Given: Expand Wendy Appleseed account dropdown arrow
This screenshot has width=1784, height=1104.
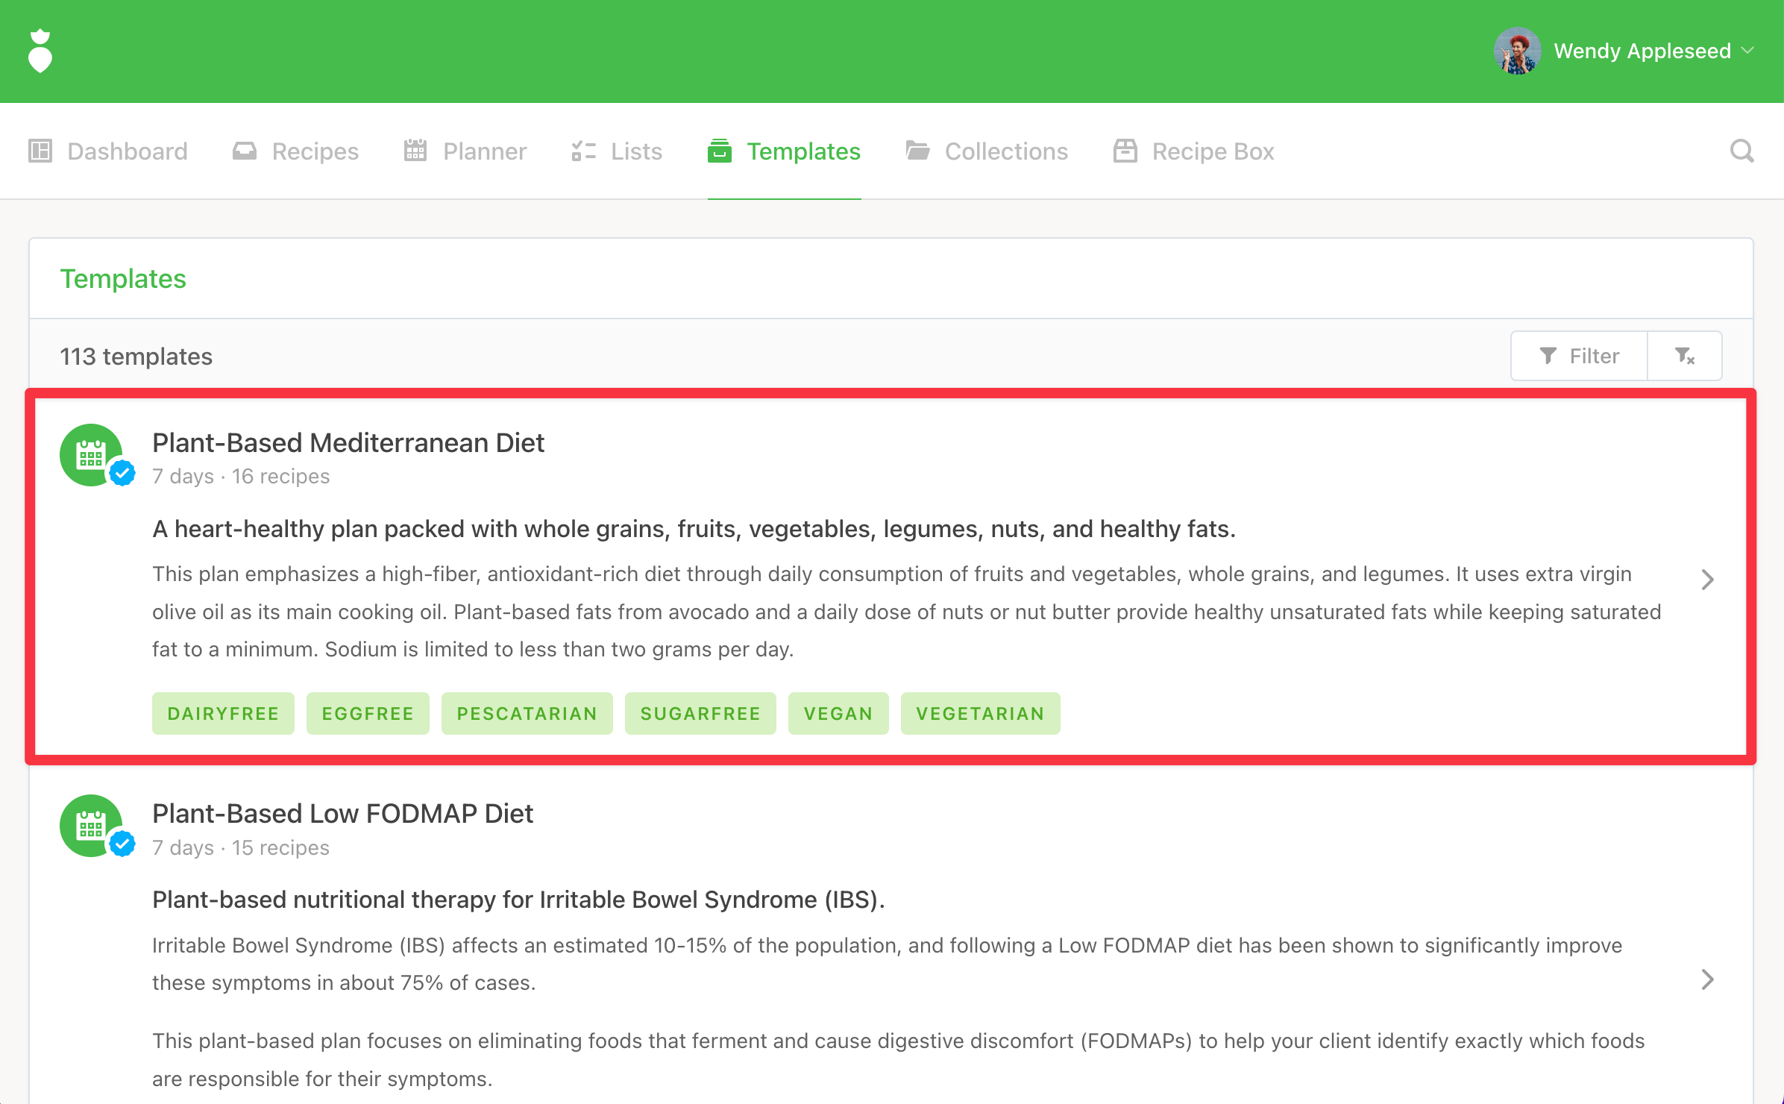Looking at the screenshot, I should (x=1747, y=51).
